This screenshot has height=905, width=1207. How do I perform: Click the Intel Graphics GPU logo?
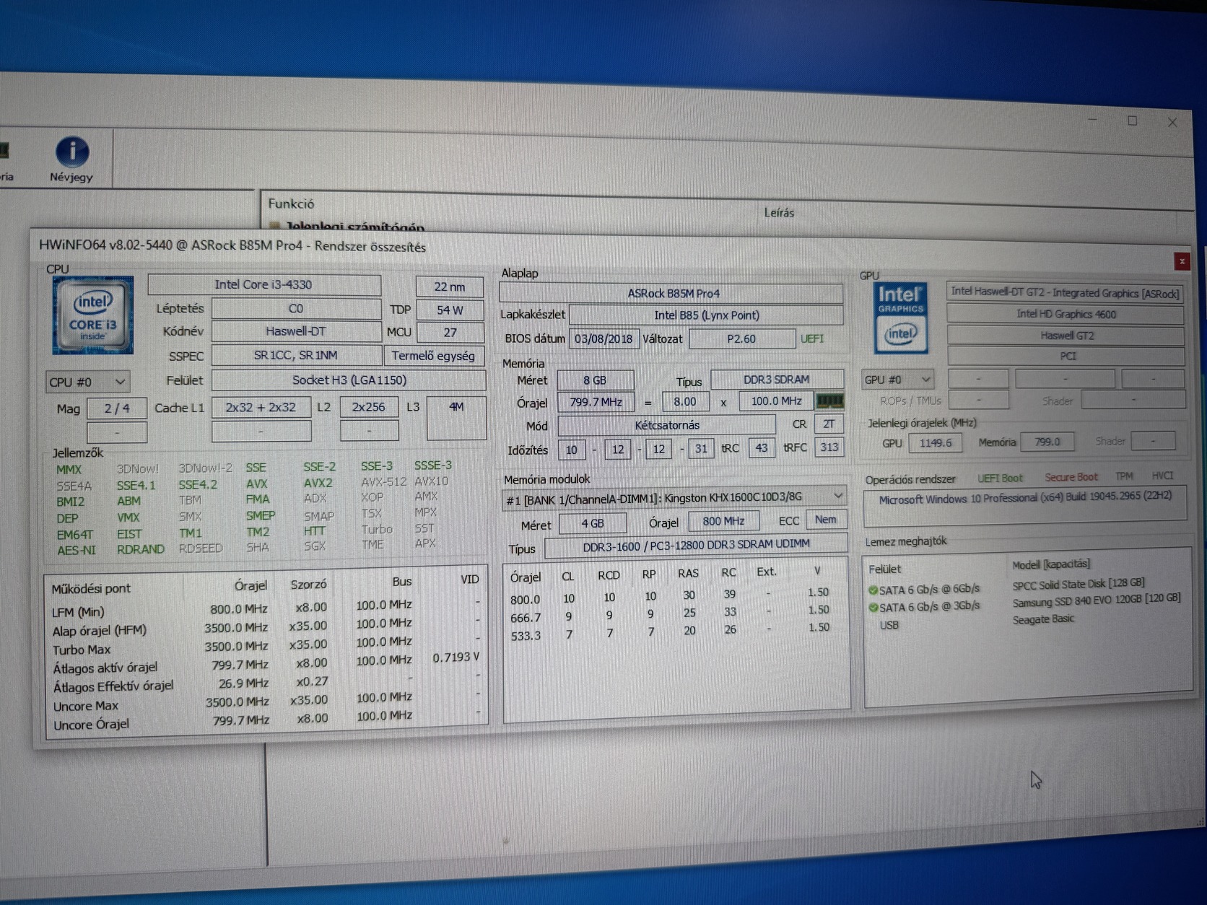click(x=900, y=318)
